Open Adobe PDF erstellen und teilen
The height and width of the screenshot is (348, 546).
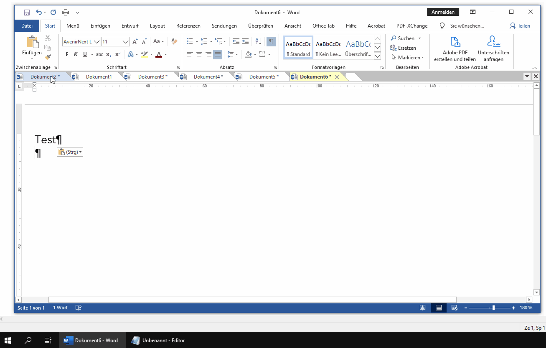click(455, 48)
